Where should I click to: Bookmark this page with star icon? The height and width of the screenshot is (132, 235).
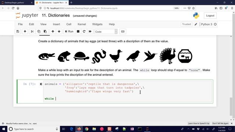pos(194,8)
